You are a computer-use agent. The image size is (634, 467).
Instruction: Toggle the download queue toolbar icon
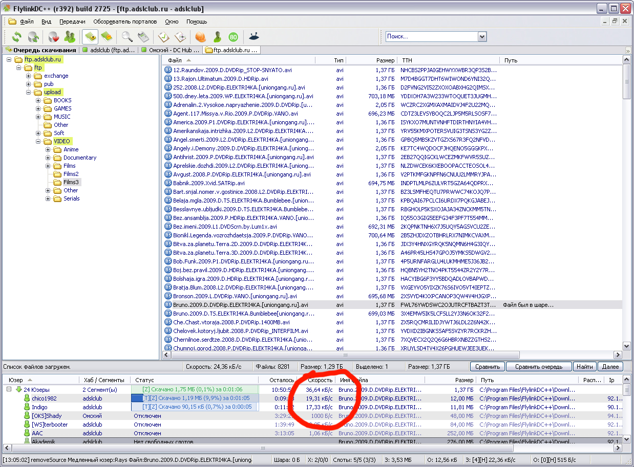(91, 37)
